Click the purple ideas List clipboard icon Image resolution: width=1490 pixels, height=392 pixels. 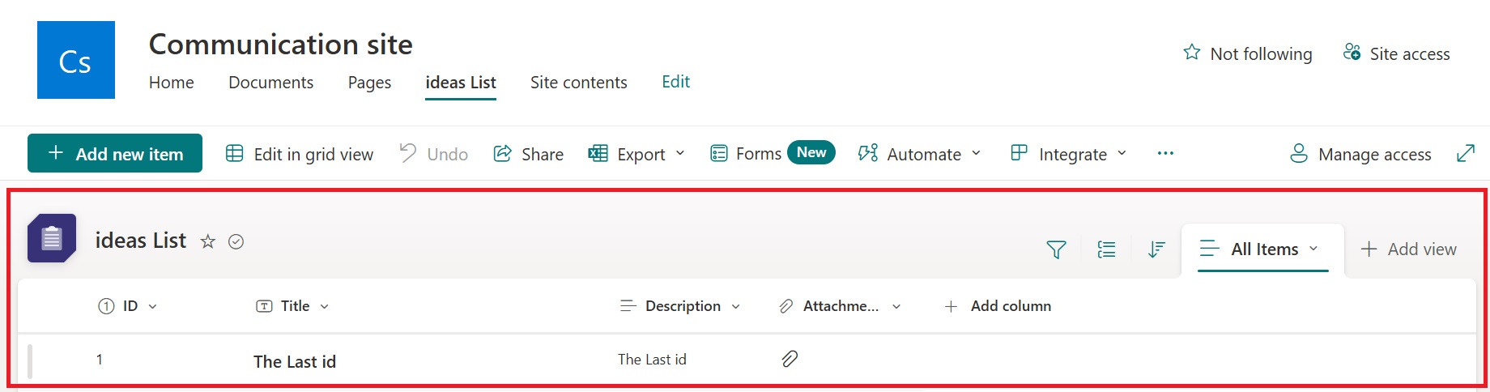(x=52, y=239)
